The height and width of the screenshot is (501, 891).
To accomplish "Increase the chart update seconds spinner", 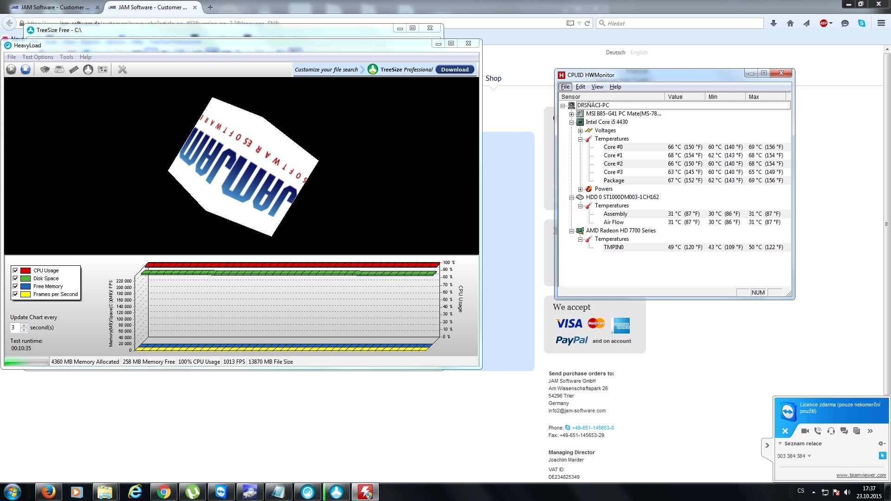I will pyautogui.click(x=24, y=325).
